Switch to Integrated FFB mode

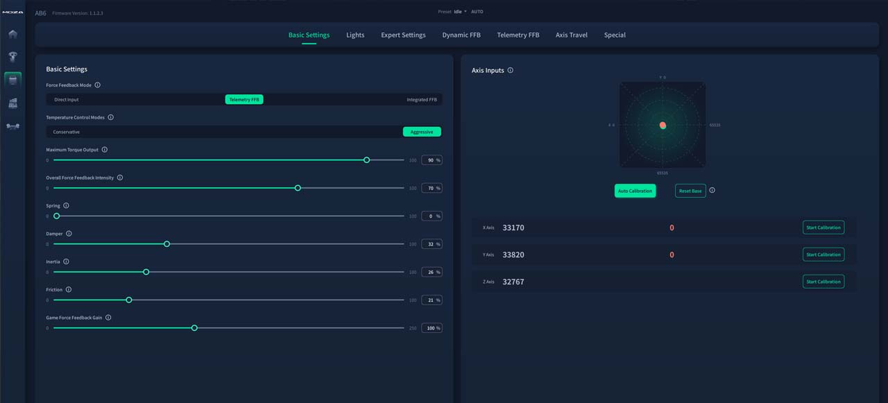[x=421, y=100]
